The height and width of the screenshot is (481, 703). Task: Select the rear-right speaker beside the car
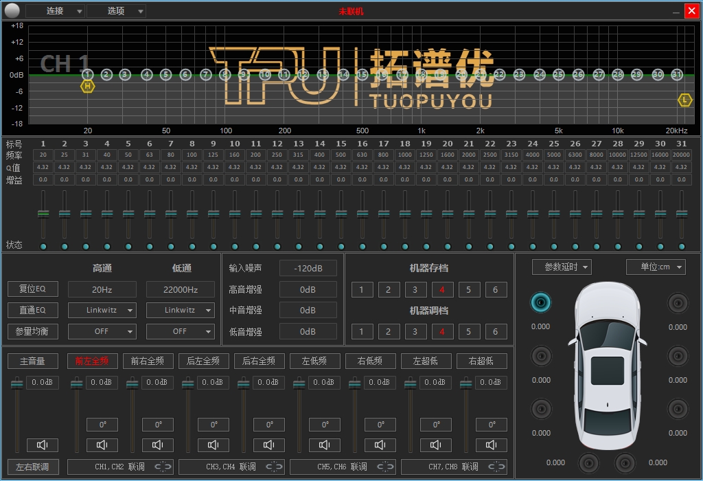678,409
